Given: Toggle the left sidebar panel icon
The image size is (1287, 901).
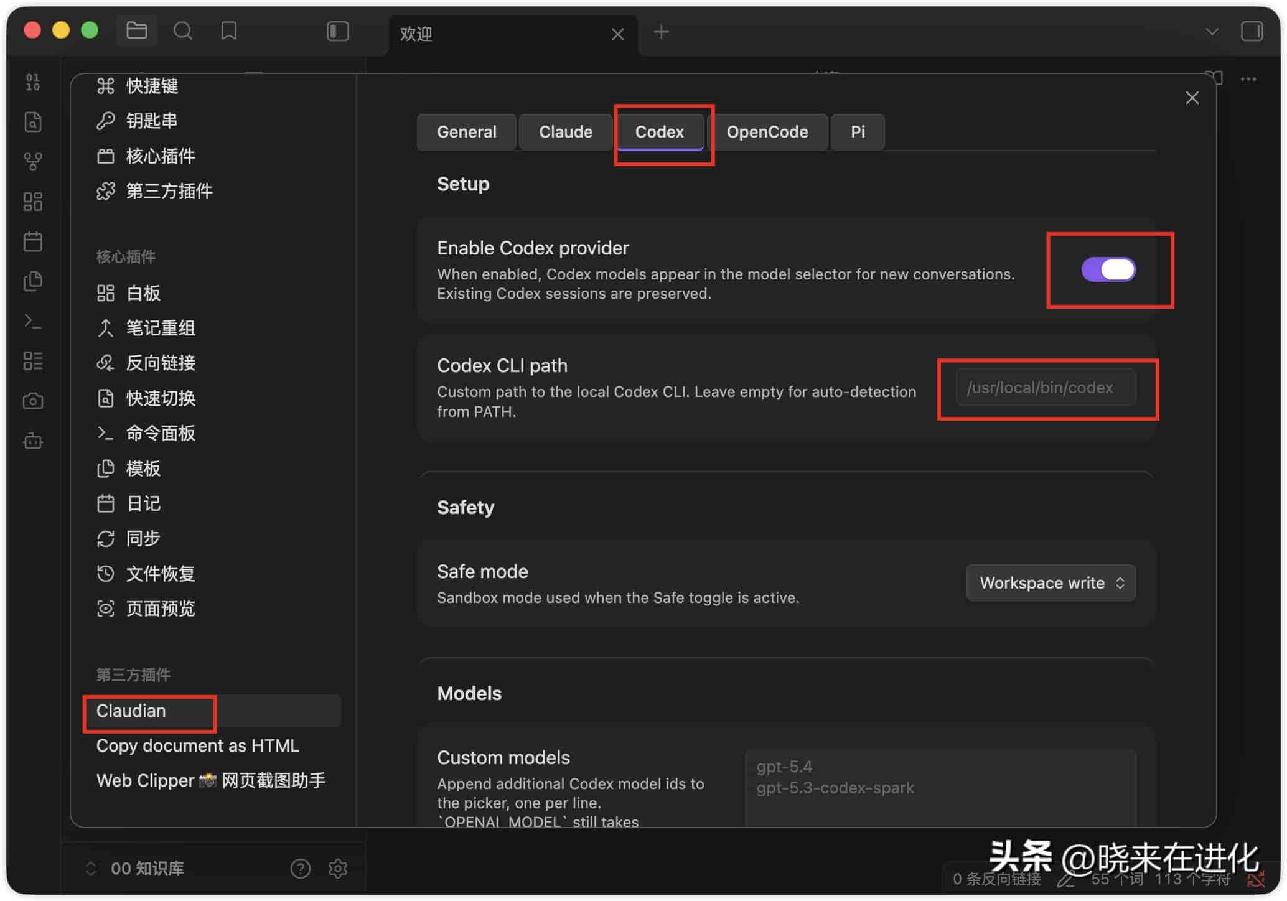Looking at the screenshot, I should pyautogui.click(x=338, y=31).
